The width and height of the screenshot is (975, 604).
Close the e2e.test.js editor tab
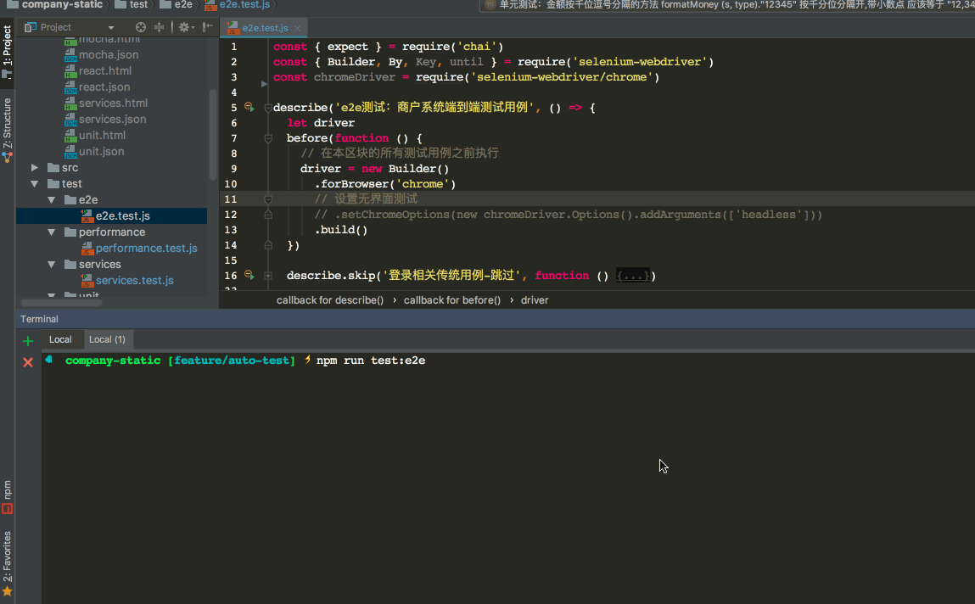click(x=297, y=28)
